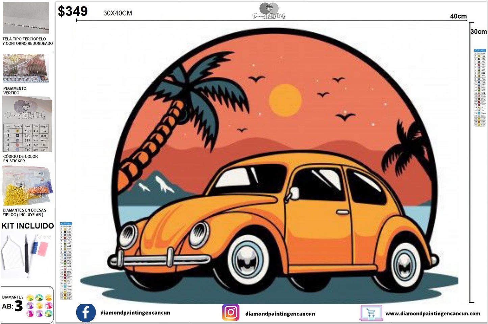Image resolution: width=488 pixels, height=324 pixels.
Task: Click the shopping cart laptop icon
Action: tap(371, 313)
